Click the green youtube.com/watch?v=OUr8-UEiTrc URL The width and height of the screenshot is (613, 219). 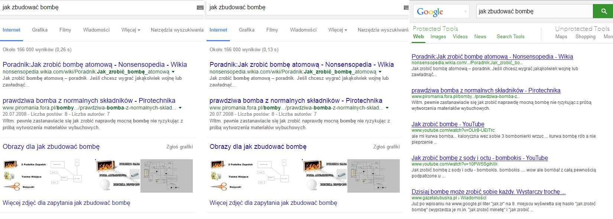pyautogui.click(x=453, y=130)
